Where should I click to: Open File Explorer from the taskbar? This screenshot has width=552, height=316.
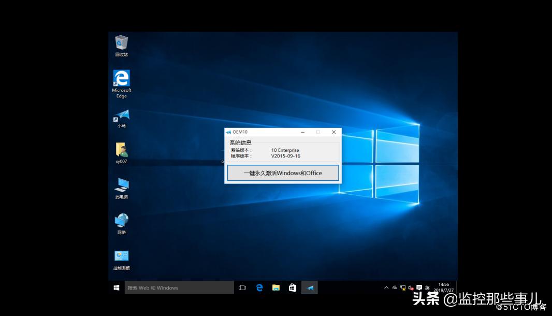275,288
